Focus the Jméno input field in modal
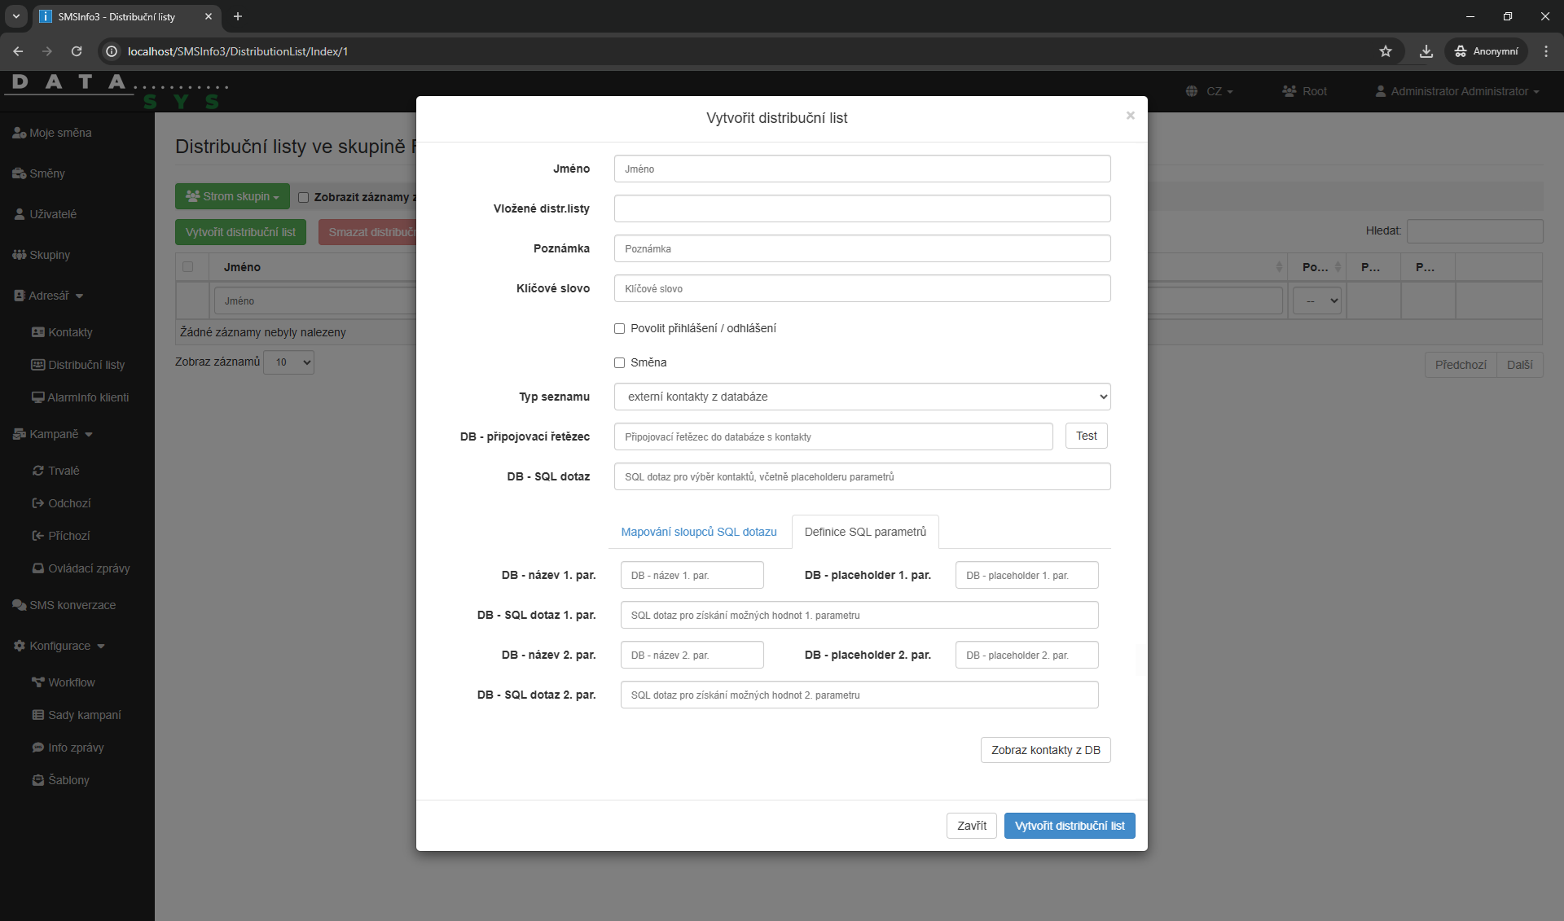1564x921 pixels. [x=862, y=169]
